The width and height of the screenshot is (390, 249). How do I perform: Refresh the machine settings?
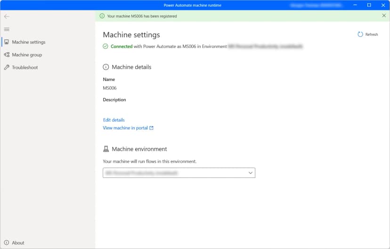click(x=367, y=34)
